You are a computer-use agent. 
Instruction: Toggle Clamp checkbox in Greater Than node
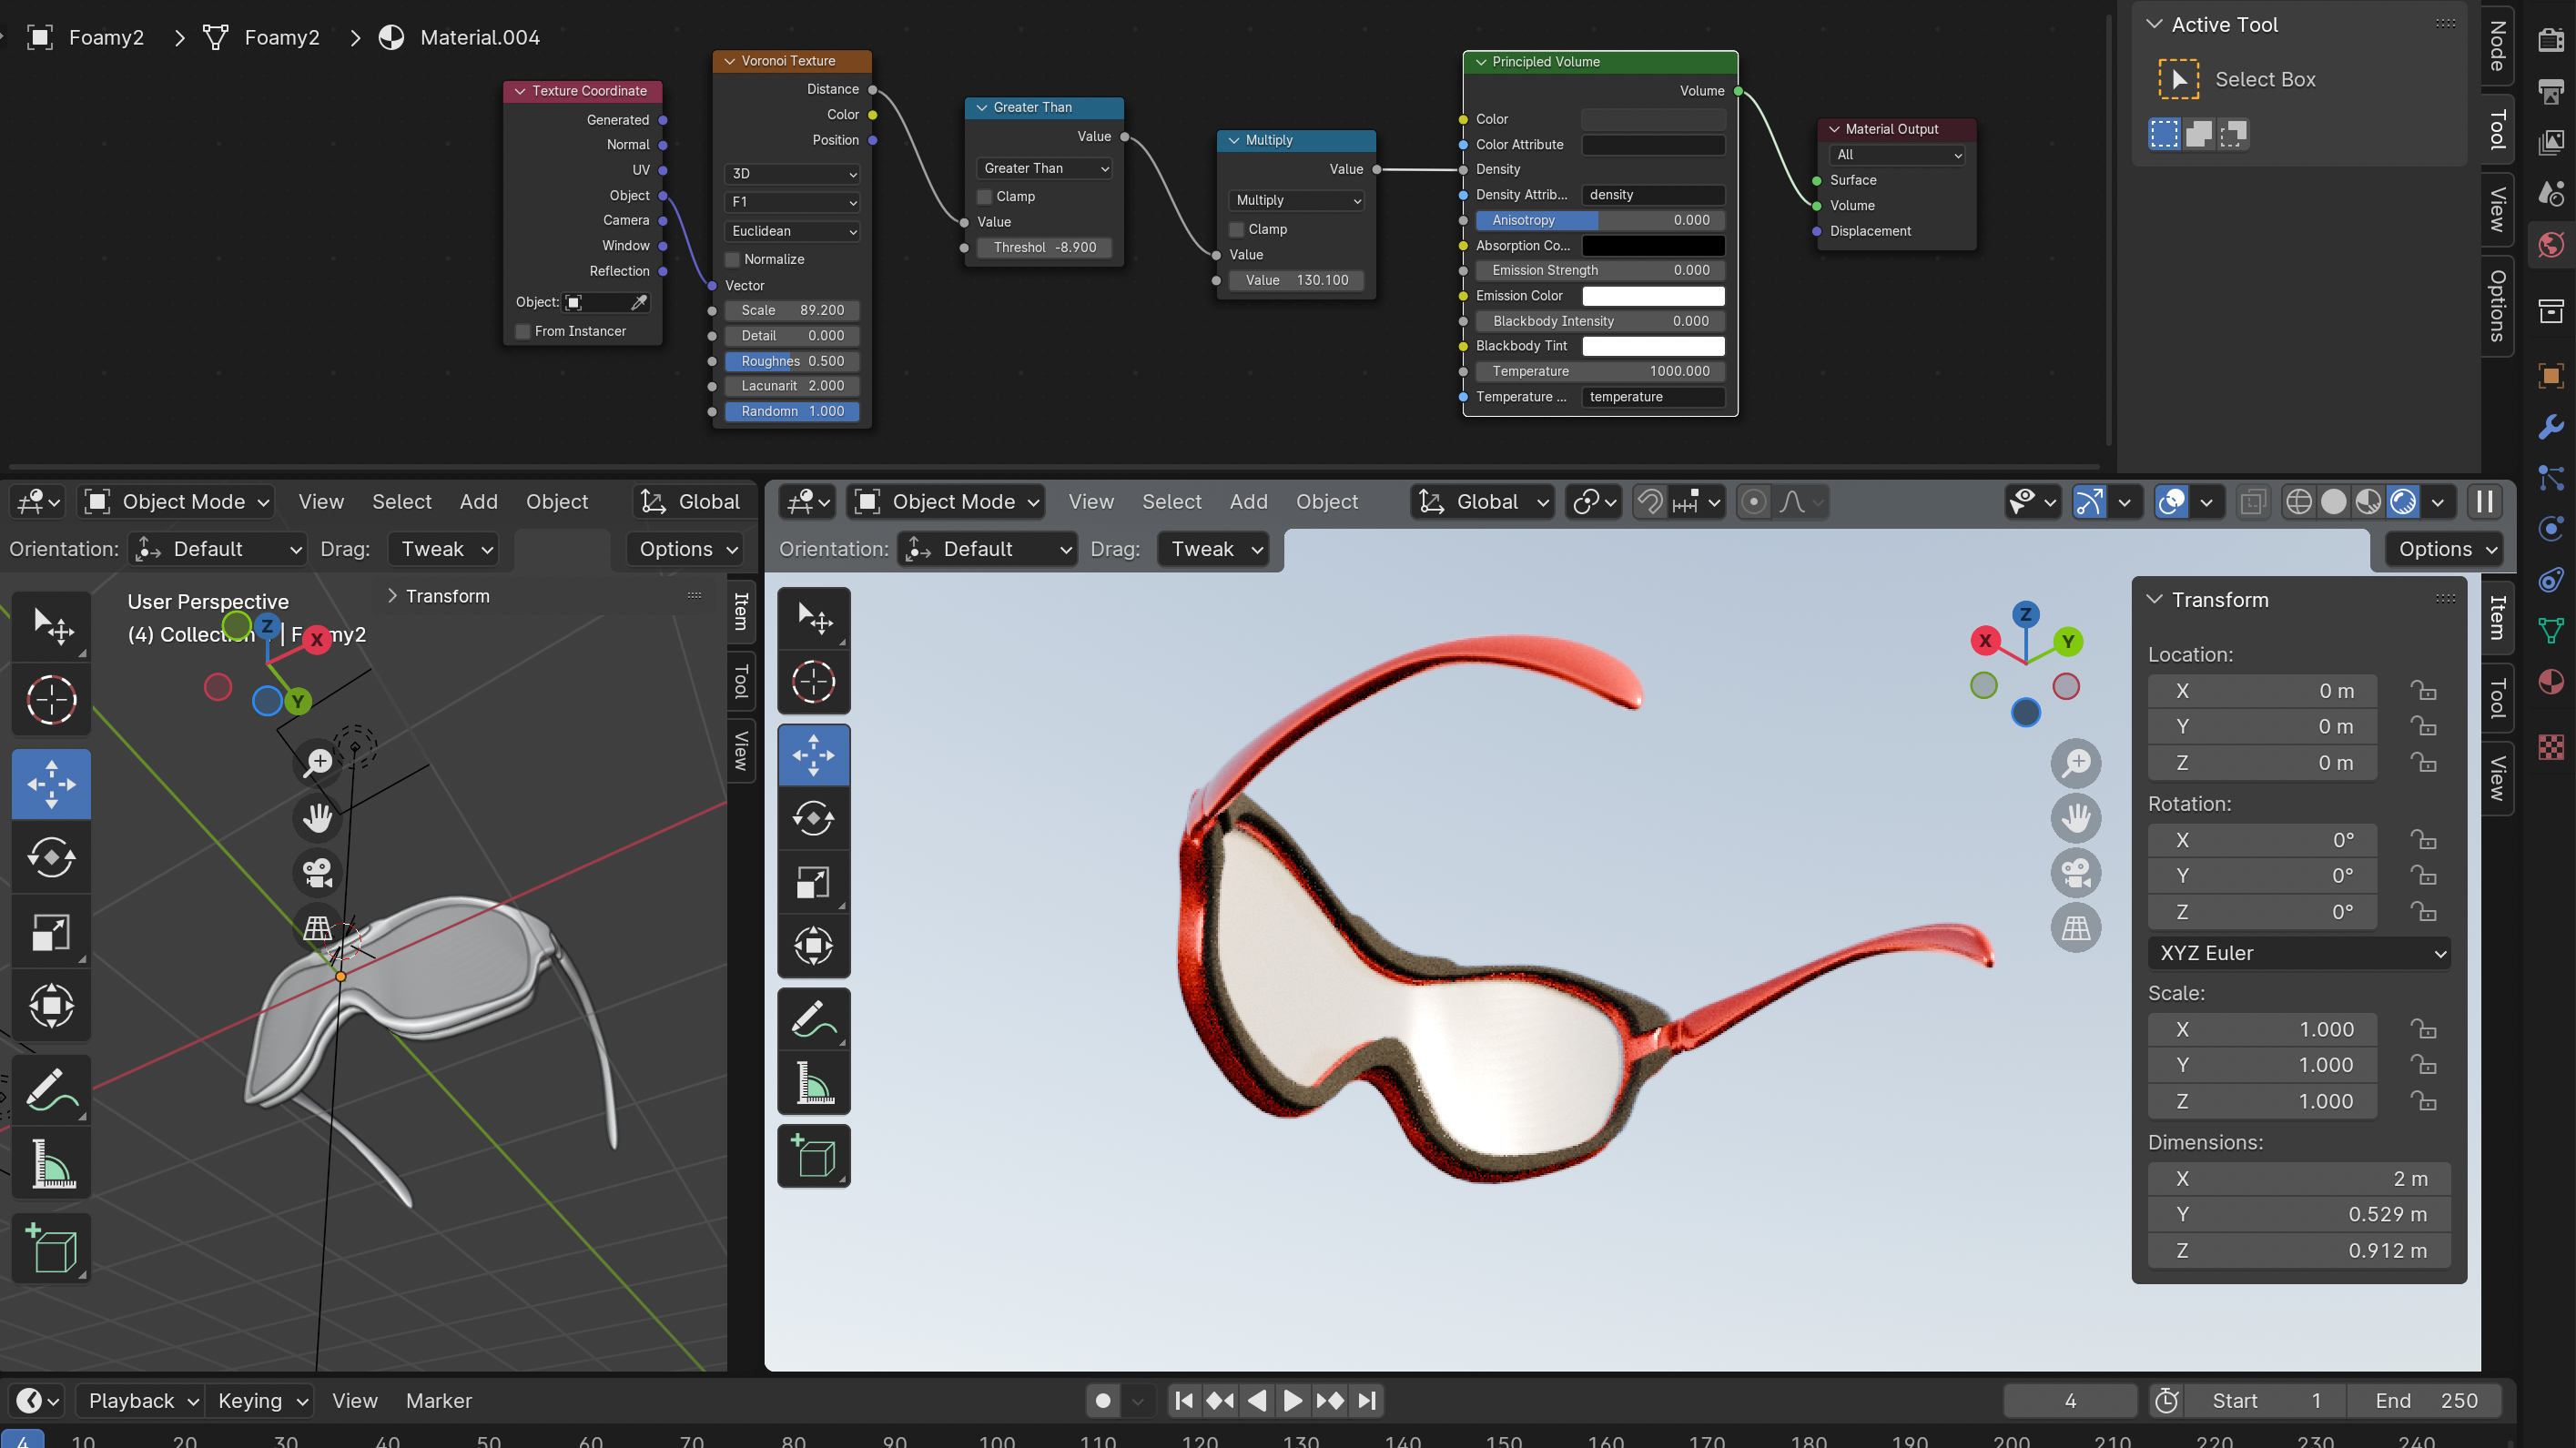[985, 197]
